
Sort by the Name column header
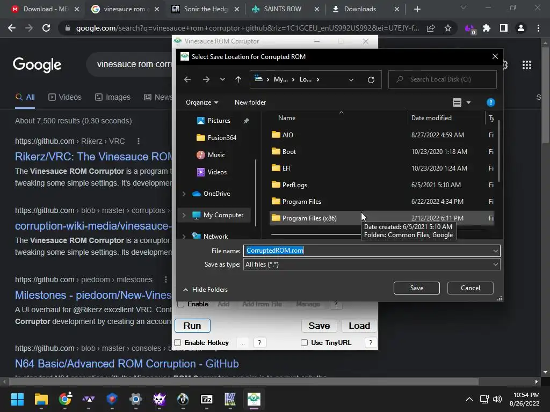(x=287, y=118)
